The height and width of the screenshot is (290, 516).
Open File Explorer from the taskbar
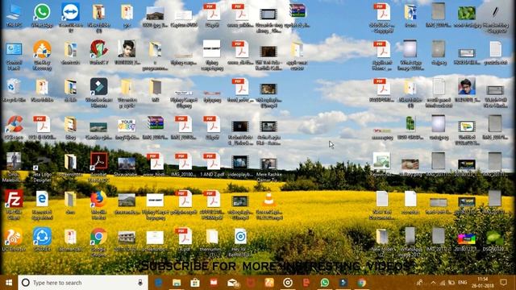tap(177, 283)
